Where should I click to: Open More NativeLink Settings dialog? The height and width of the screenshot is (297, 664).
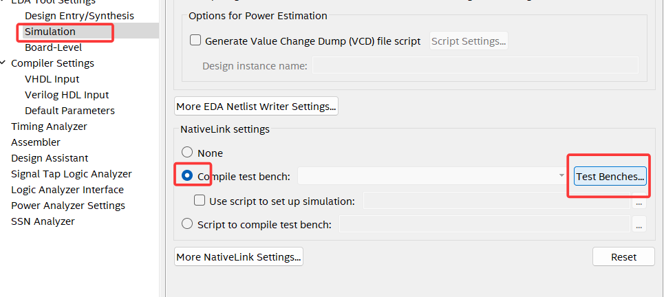239,257
